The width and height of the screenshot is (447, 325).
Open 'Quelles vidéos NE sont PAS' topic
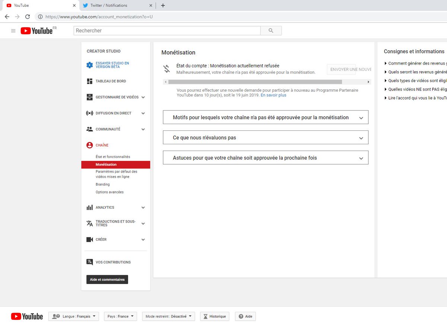[x=415, y=89]
